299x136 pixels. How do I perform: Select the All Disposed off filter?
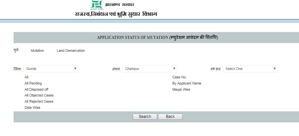tap(36, 89)
